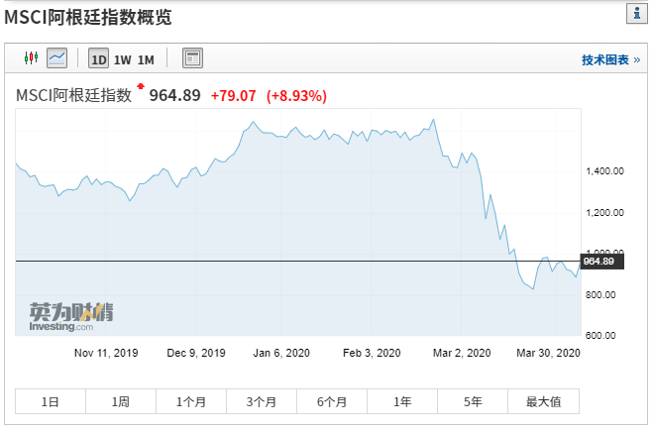The width and height of the screenshot is (653, 431).
Task: Click the news overlay panel icon
Action: pos(193,59)
